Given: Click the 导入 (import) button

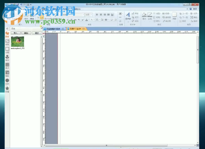Looking at the screenshot, I should [x=15, y=33].
